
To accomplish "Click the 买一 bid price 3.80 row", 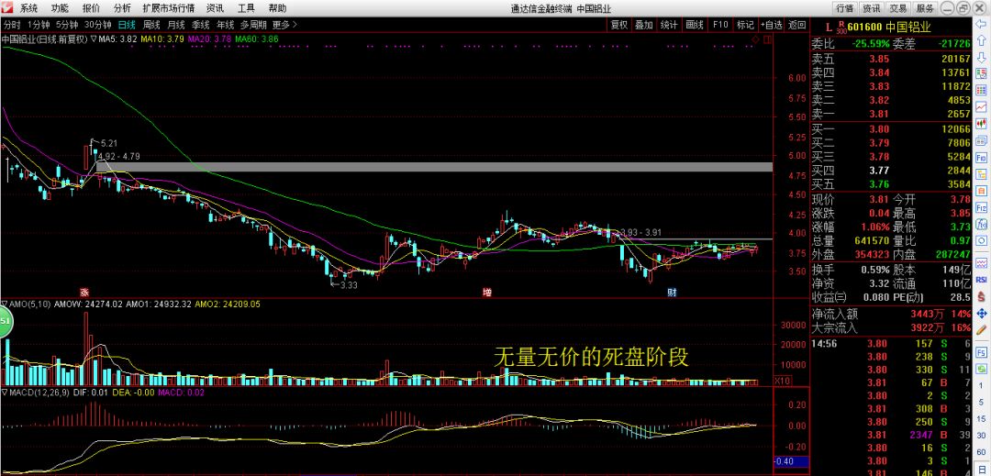I will click(x=891, y=128).
